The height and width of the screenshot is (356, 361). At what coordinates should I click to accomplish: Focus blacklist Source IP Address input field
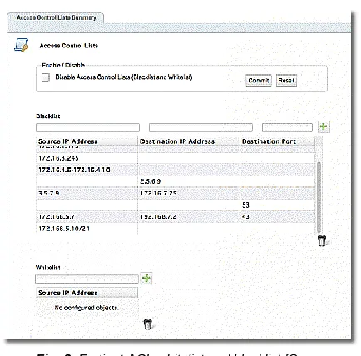(87, 128)
